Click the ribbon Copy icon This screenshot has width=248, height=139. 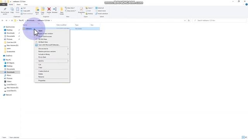click(x=12, y=10)
